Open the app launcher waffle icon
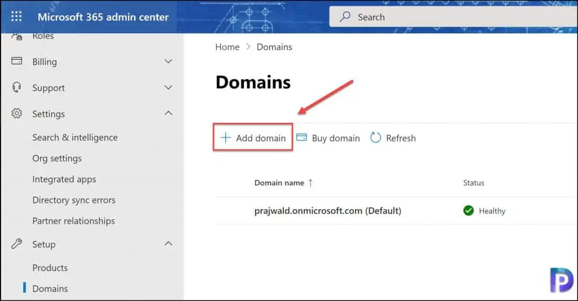This screenshot has height=301, width=578. pos(16,16)
